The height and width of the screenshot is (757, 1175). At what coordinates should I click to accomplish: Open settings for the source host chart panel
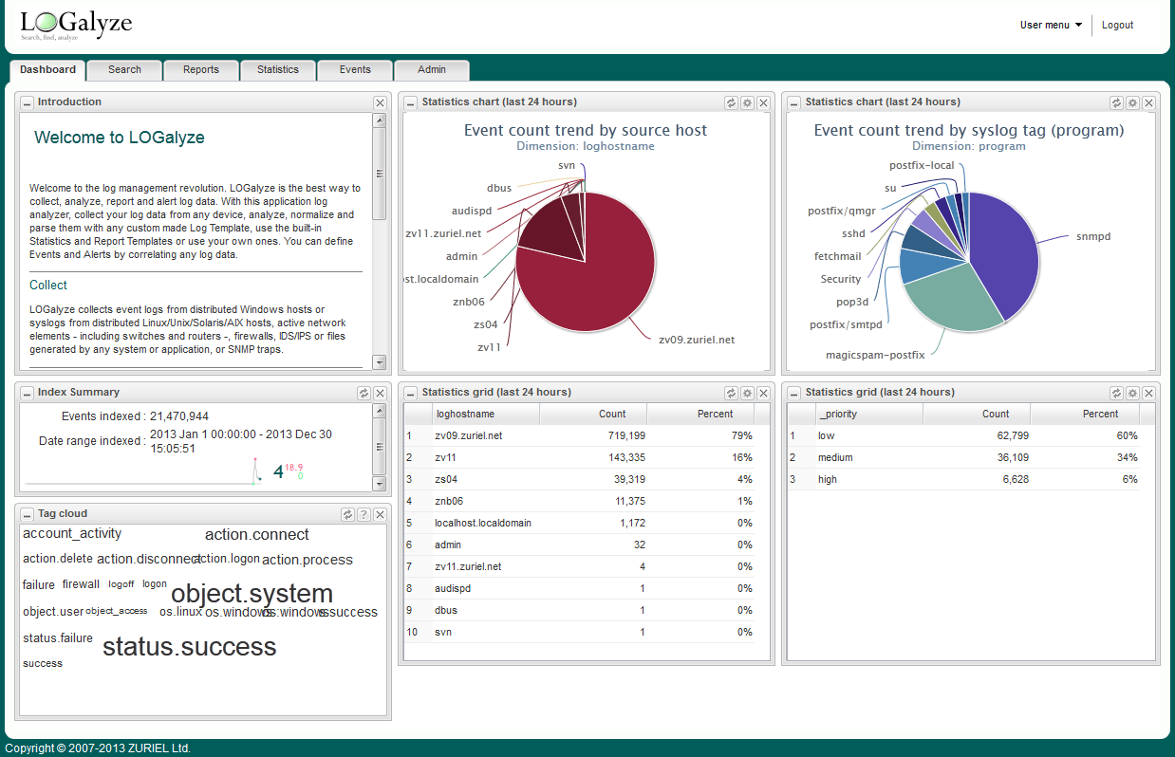click(747, 102)
